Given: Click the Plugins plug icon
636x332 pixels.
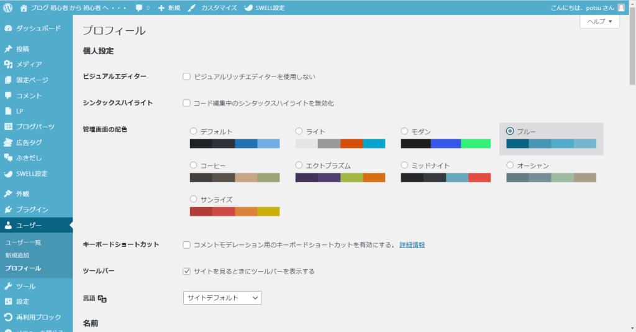Looking at the screenshot, I should pos(8,210).
